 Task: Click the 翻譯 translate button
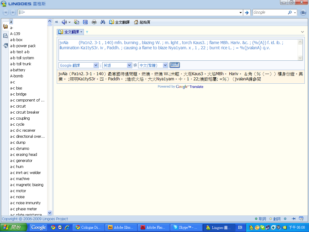175,65
